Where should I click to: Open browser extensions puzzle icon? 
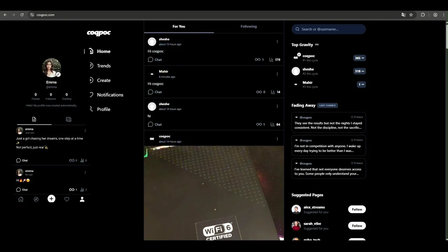pos(423,15)
